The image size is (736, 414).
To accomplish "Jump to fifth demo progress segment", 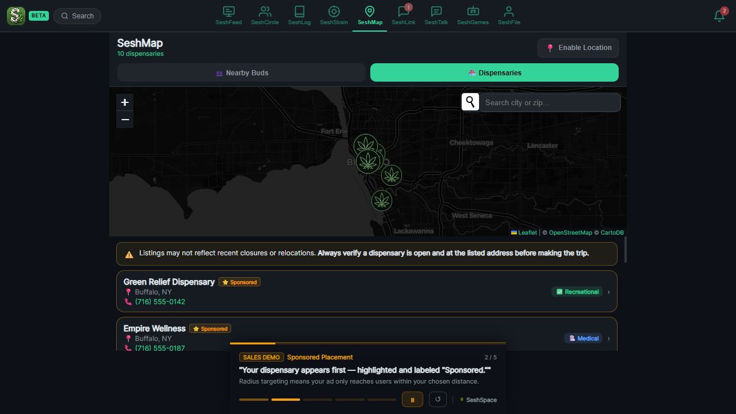I will [x=382, y=399].
